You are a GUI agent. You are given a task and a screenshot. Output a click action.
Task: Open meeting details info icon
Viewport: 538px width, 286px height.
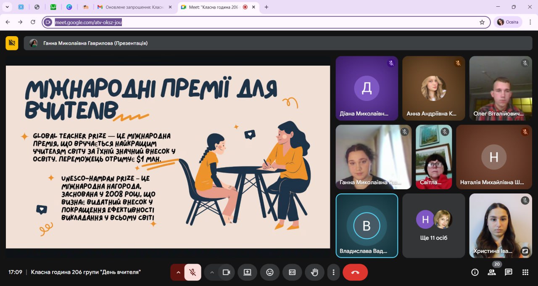(475, 272)
